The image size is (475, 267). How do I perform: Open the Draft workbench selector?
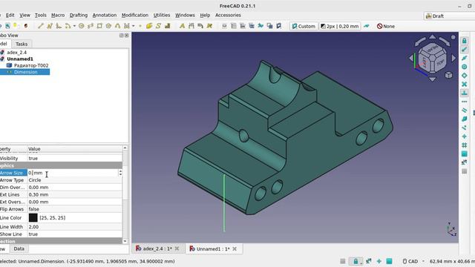coord(449,16)
